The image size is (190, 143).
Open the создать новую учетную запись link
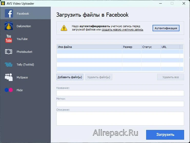(x=122, y=30)
